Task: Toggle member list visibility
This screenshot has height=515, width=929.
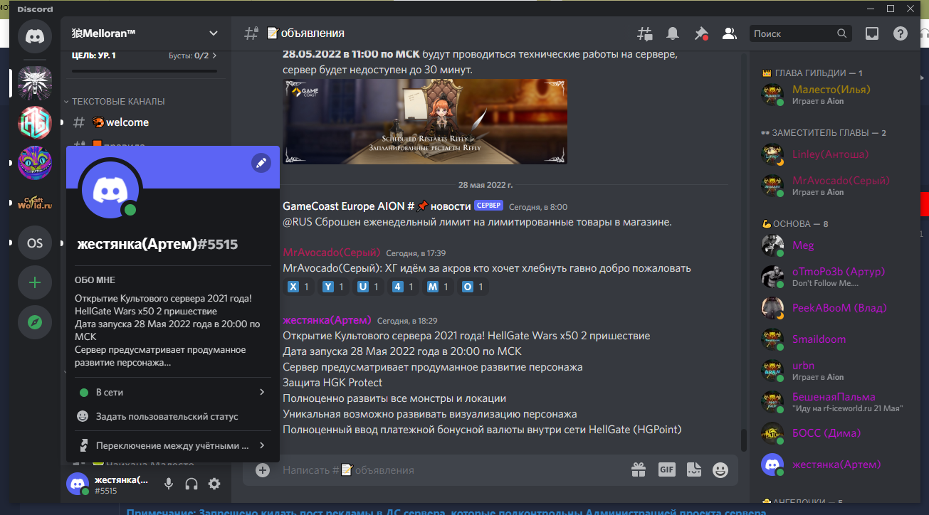Action: tap(729, 33)
